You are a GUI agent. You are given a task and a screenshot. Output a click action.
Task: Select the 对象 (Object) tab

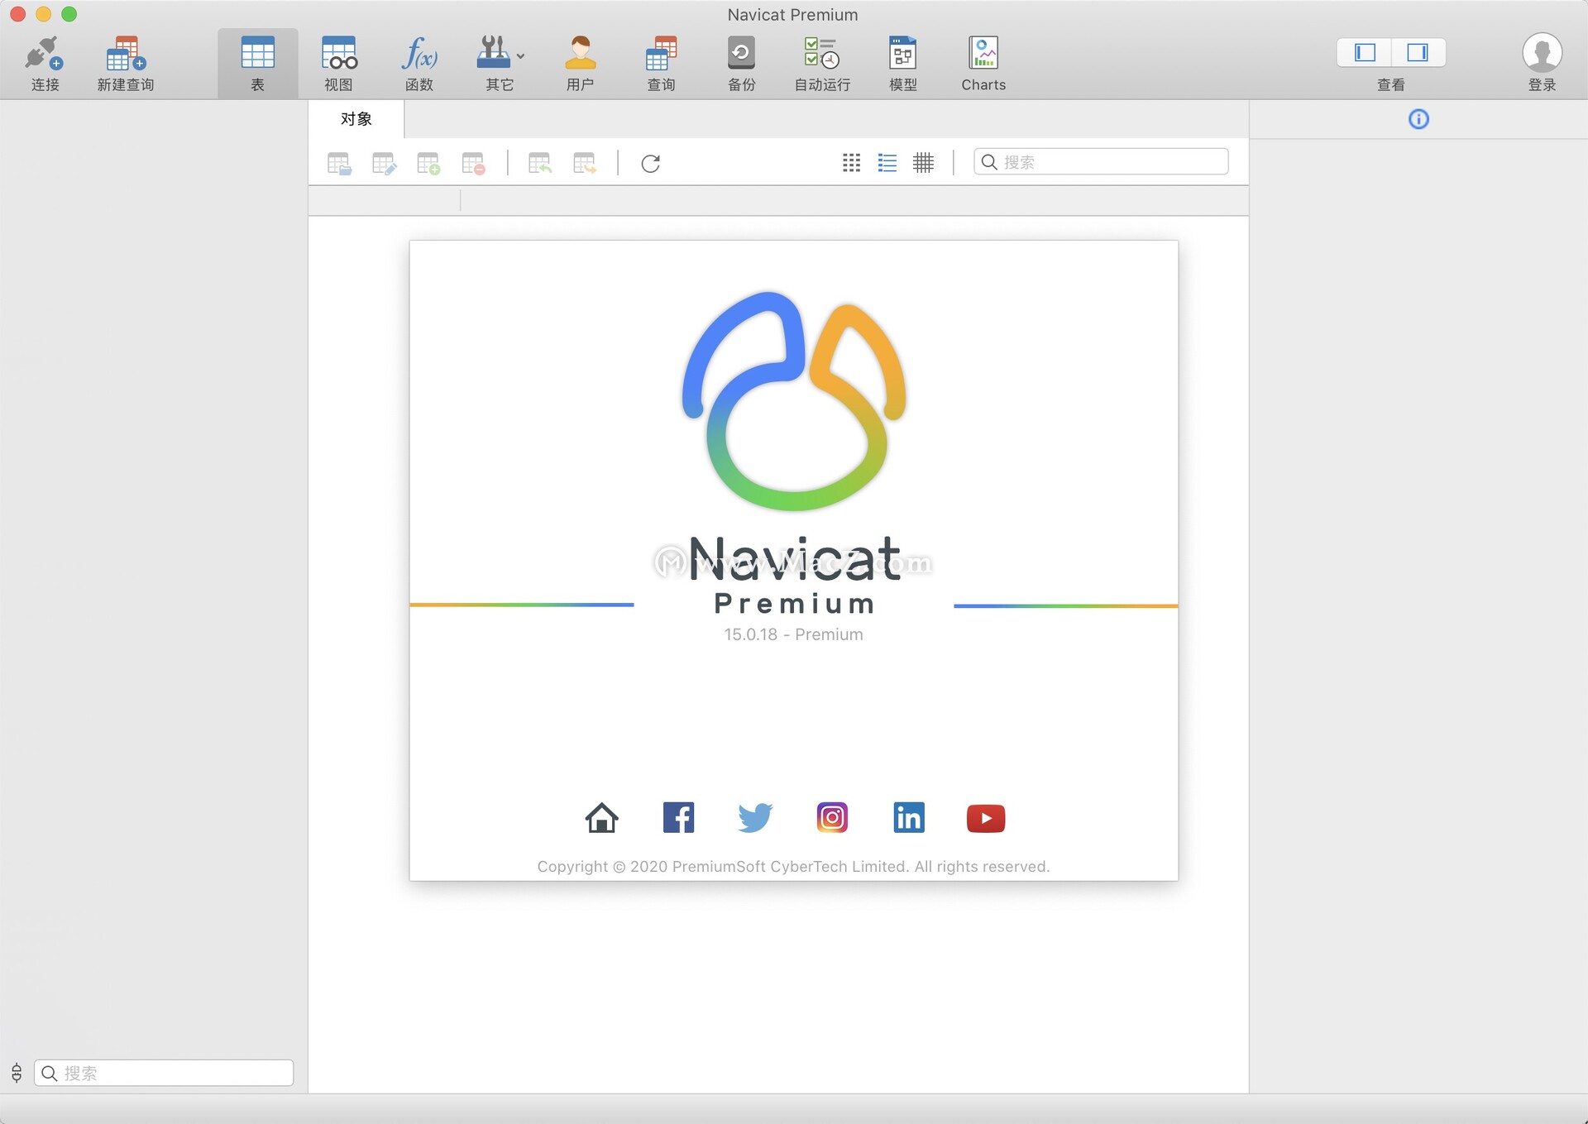355,117
